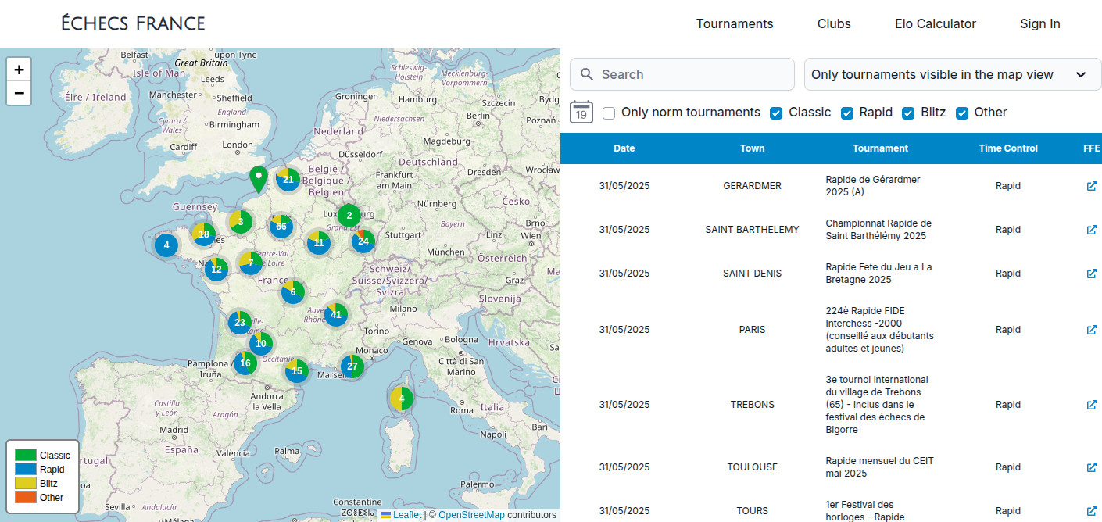This screenshot has height=522, width=1102.
Task: Select the cluster marker showing 66
Action: pyautogui.click(x=281, y=227)
